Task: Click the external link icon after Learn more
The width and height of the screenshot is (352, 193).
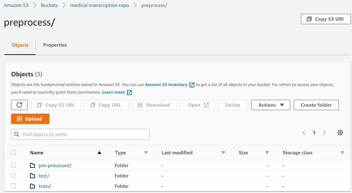Action: point(129,93)
